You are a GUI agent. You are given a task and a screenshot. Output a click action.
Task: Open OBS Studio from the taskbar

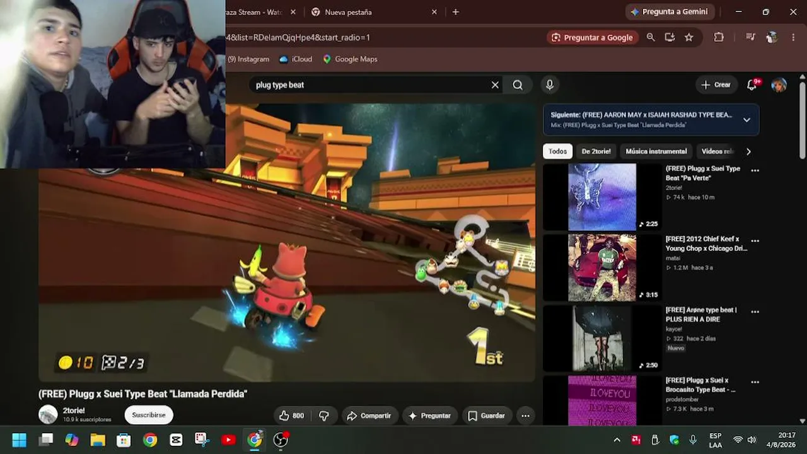(x=281, y=439)
